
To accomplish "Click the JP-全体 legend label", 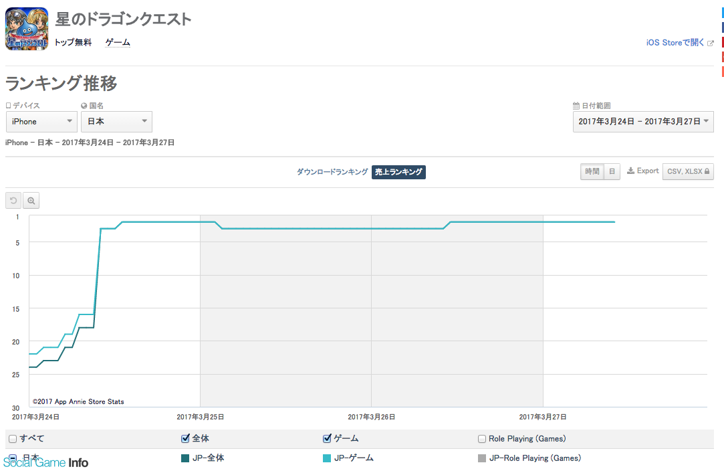I will (x=209, y=458).
